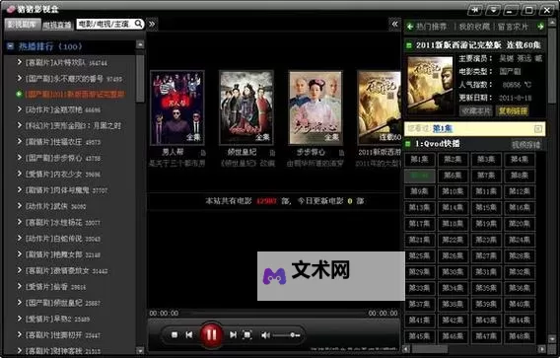Image resolution: width=560 pixels, height=358 pixels.
Task: Click the movie search input field
Action: tap(105, 24)
